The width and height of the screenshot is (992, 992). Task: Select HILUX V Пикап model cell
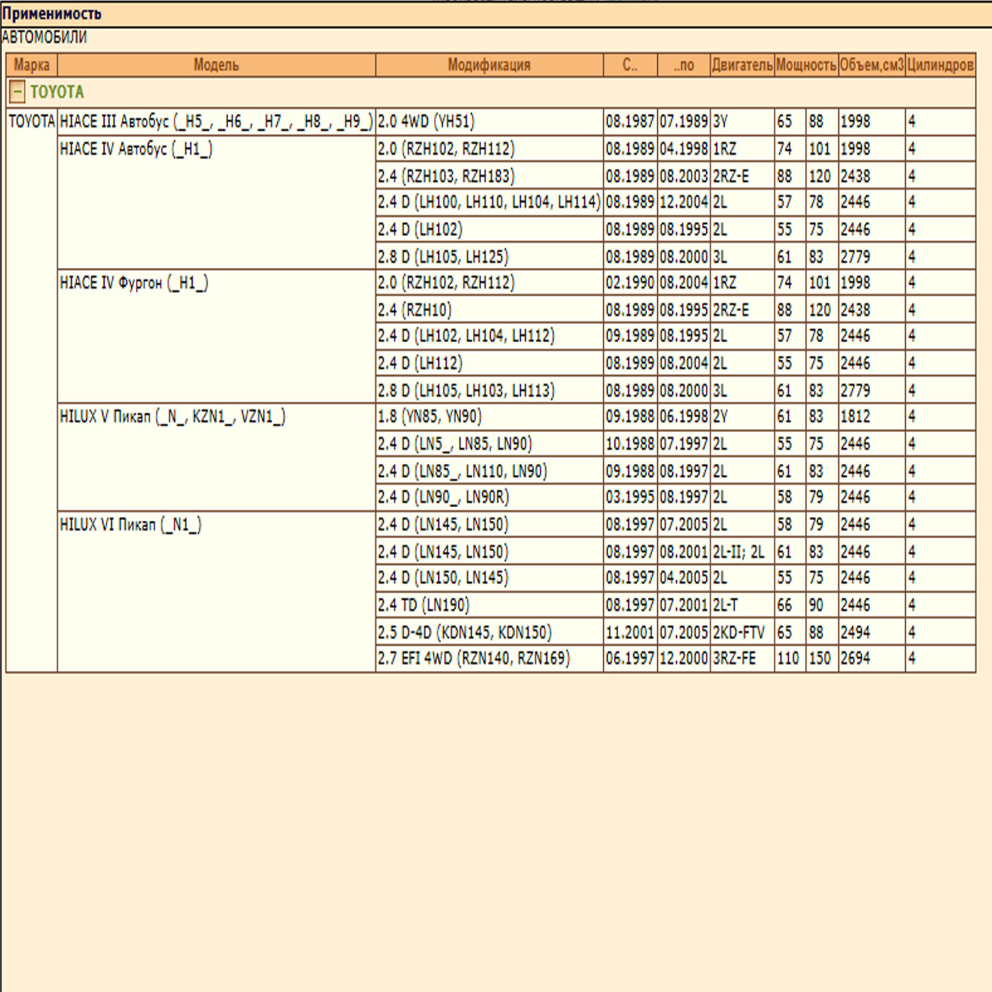tap(172, 417)
